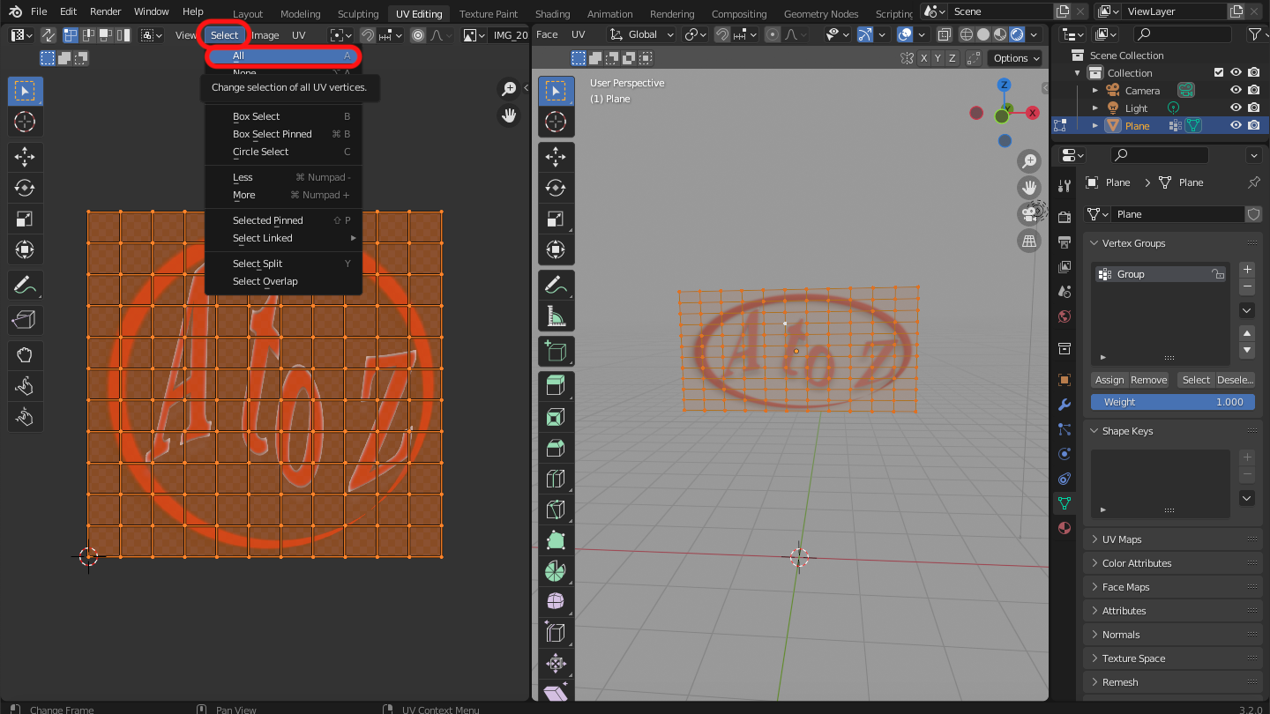Pin the properties editor context
The height and width of the screenshot is (714, 1270).
point(1254,182)
